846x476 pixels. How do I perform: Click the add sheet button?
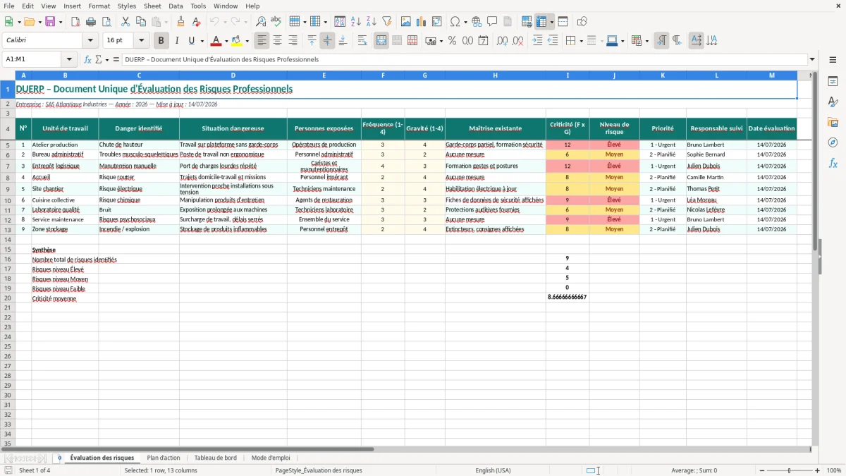click(x=59, y=458)
